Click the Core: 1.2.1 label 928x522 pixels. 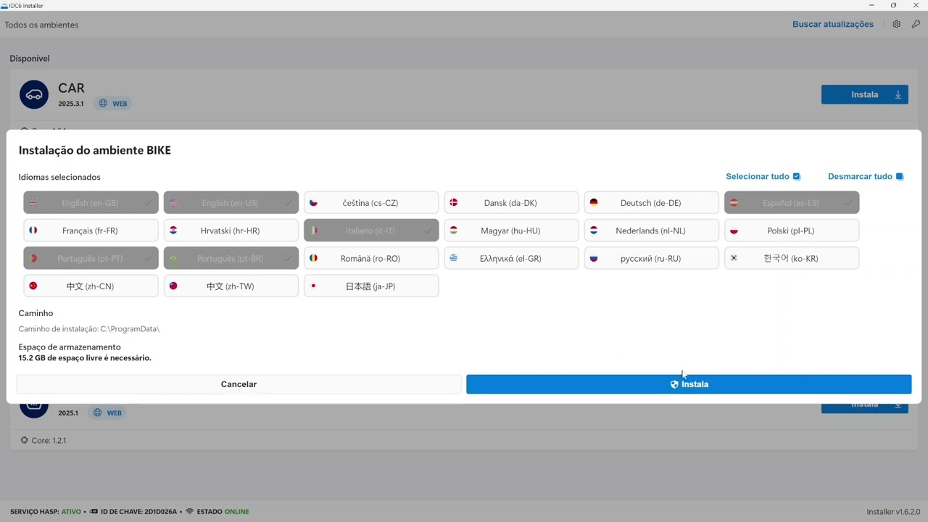click(x=43, y=440)
